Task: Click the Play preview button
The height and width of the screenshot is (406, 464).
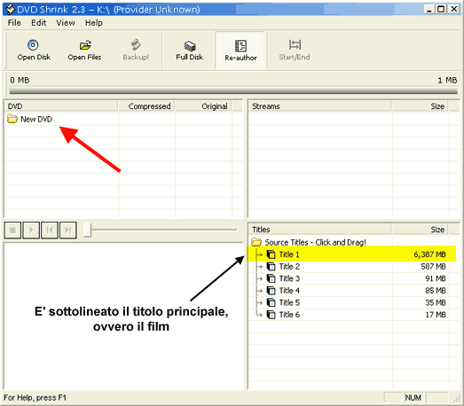Action: pos(31,230)
